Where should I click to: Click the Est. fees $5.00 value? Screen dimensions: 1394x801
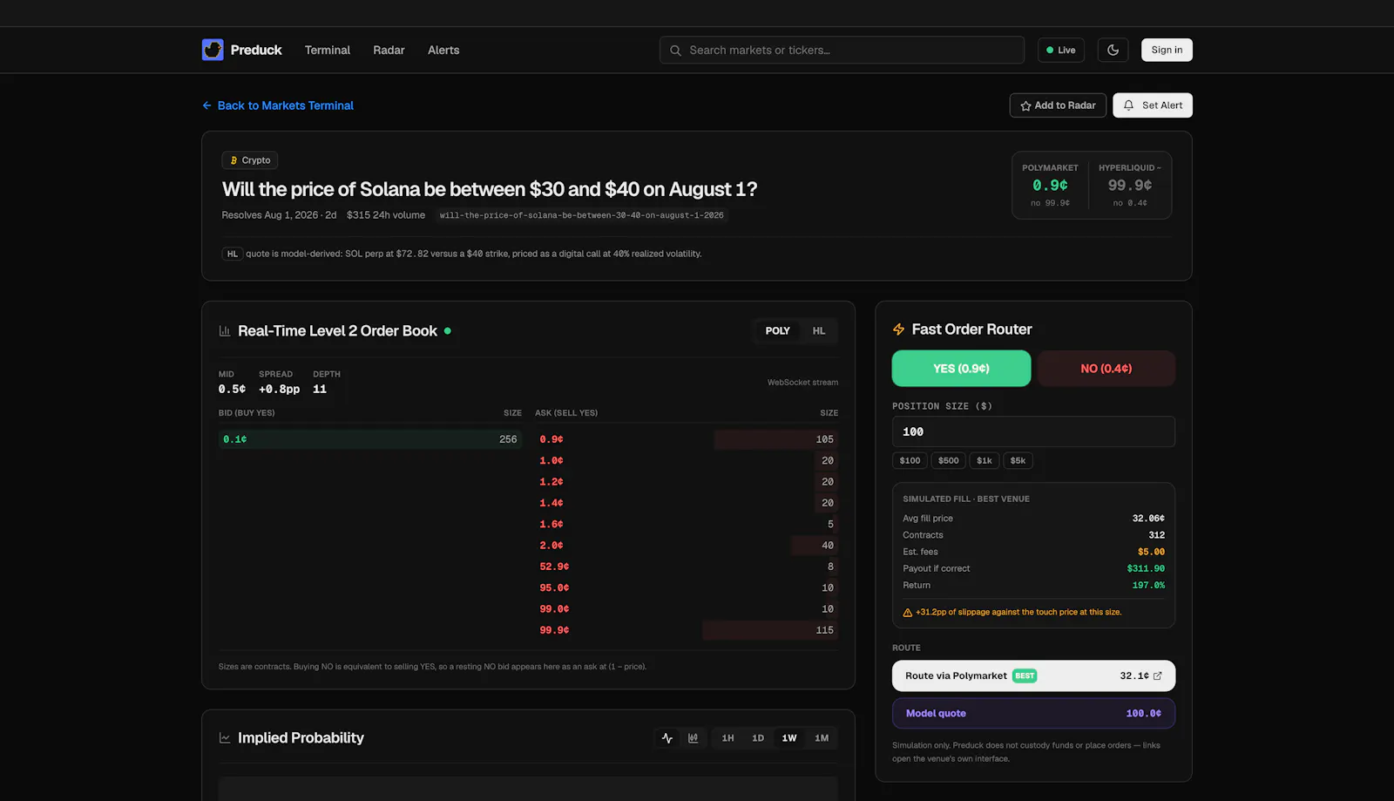[x=1151, y=552]
